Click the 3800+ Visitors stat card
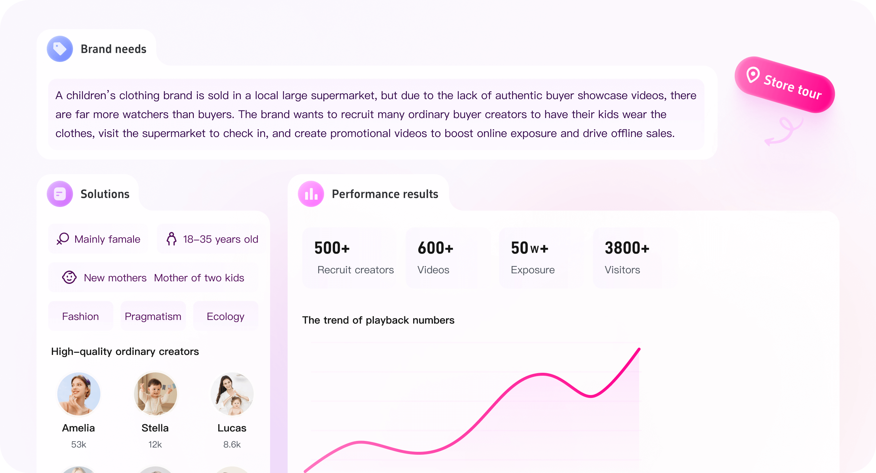 click(635, 258)
